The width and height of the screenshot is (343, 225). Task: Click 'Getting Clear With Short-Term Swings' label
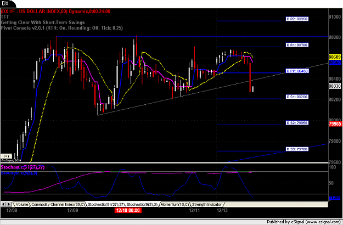[x=43, y=22]
